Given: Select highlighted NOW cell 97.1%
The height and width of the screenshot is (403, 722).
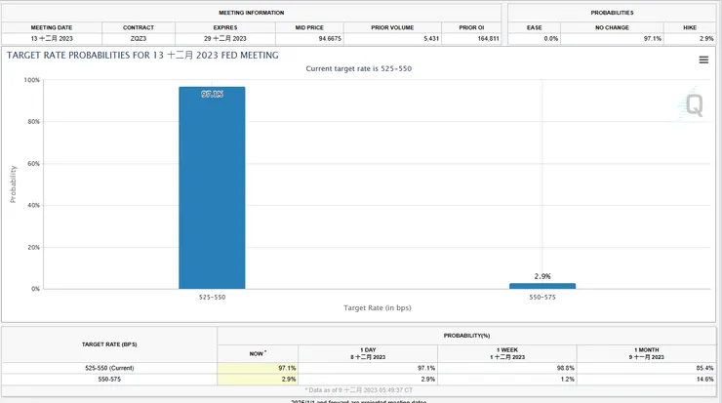Looking at the screenshot, I should [258, 368].
